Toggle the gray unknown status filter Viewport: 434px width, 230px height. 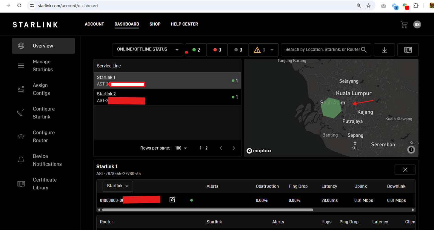[x=238, y=50]
